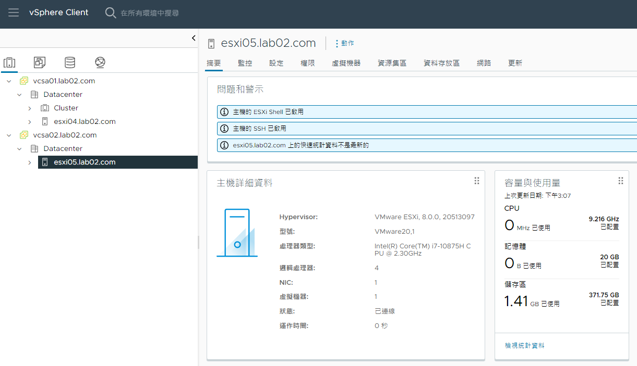Click the 371.75 GB storage capacity value
Viewport: 637px width, 366px height.
[604, 295]
